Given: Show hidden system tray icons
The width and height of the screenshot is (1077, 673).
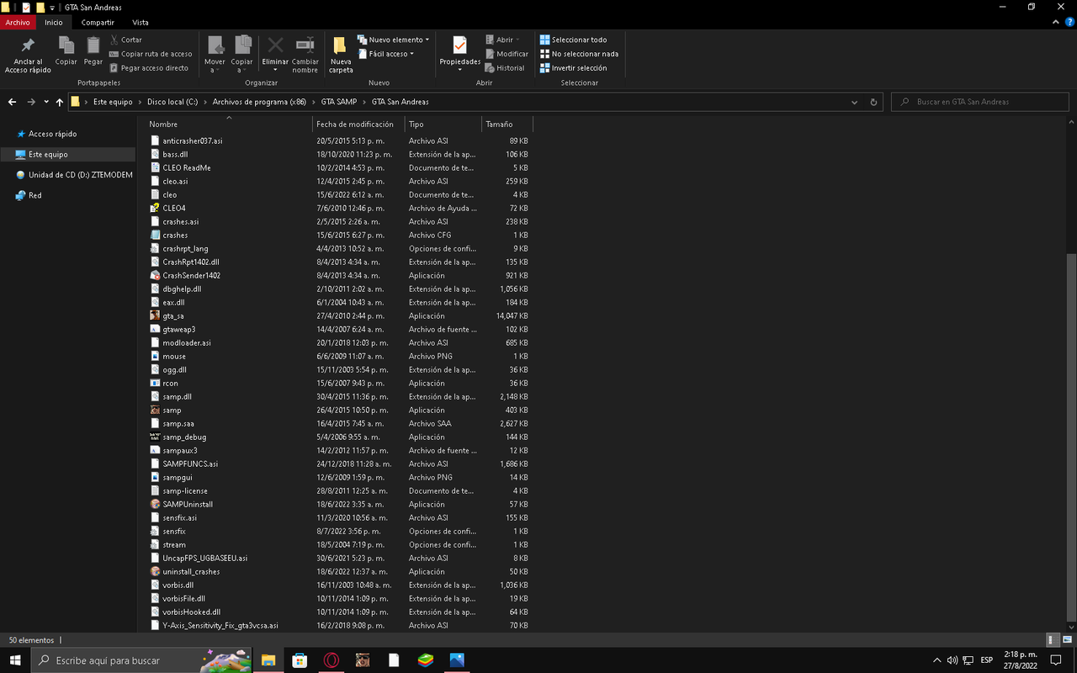Looking at the screenshot, I should [x=937, y=660].
